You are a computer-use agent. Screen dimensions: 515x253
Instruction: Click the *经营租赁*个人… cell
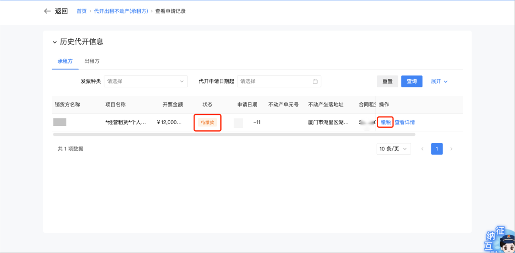click(125, 122)
